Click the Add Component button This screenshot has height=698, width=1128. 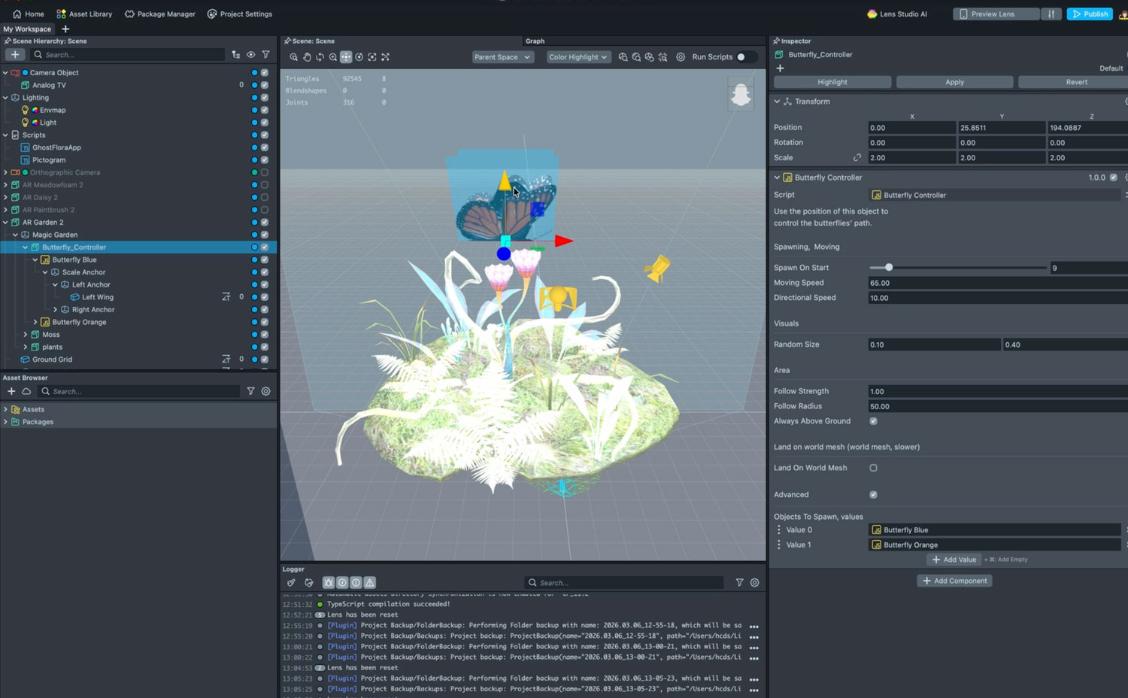tap(954, 580)
